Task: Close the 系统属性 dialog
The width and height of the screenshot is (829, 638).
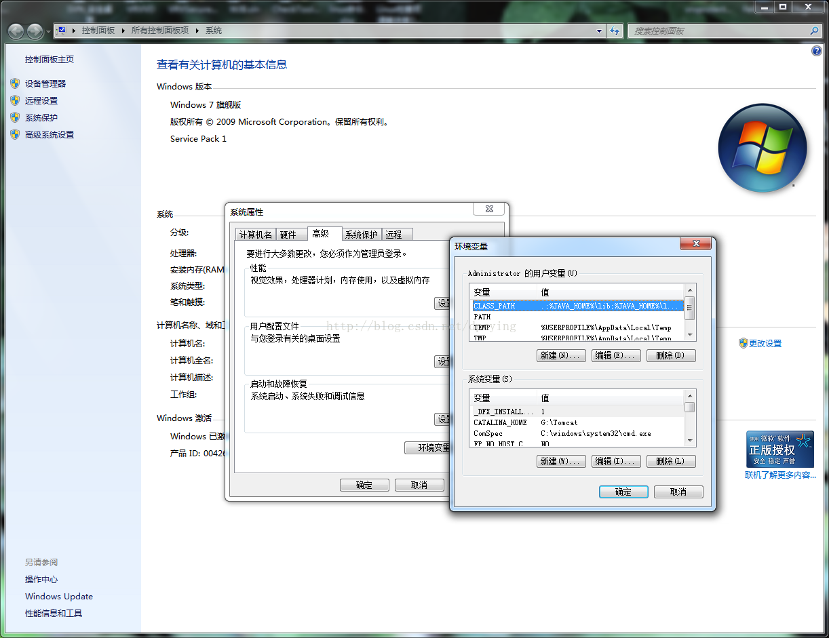Action: pos(488,209)
